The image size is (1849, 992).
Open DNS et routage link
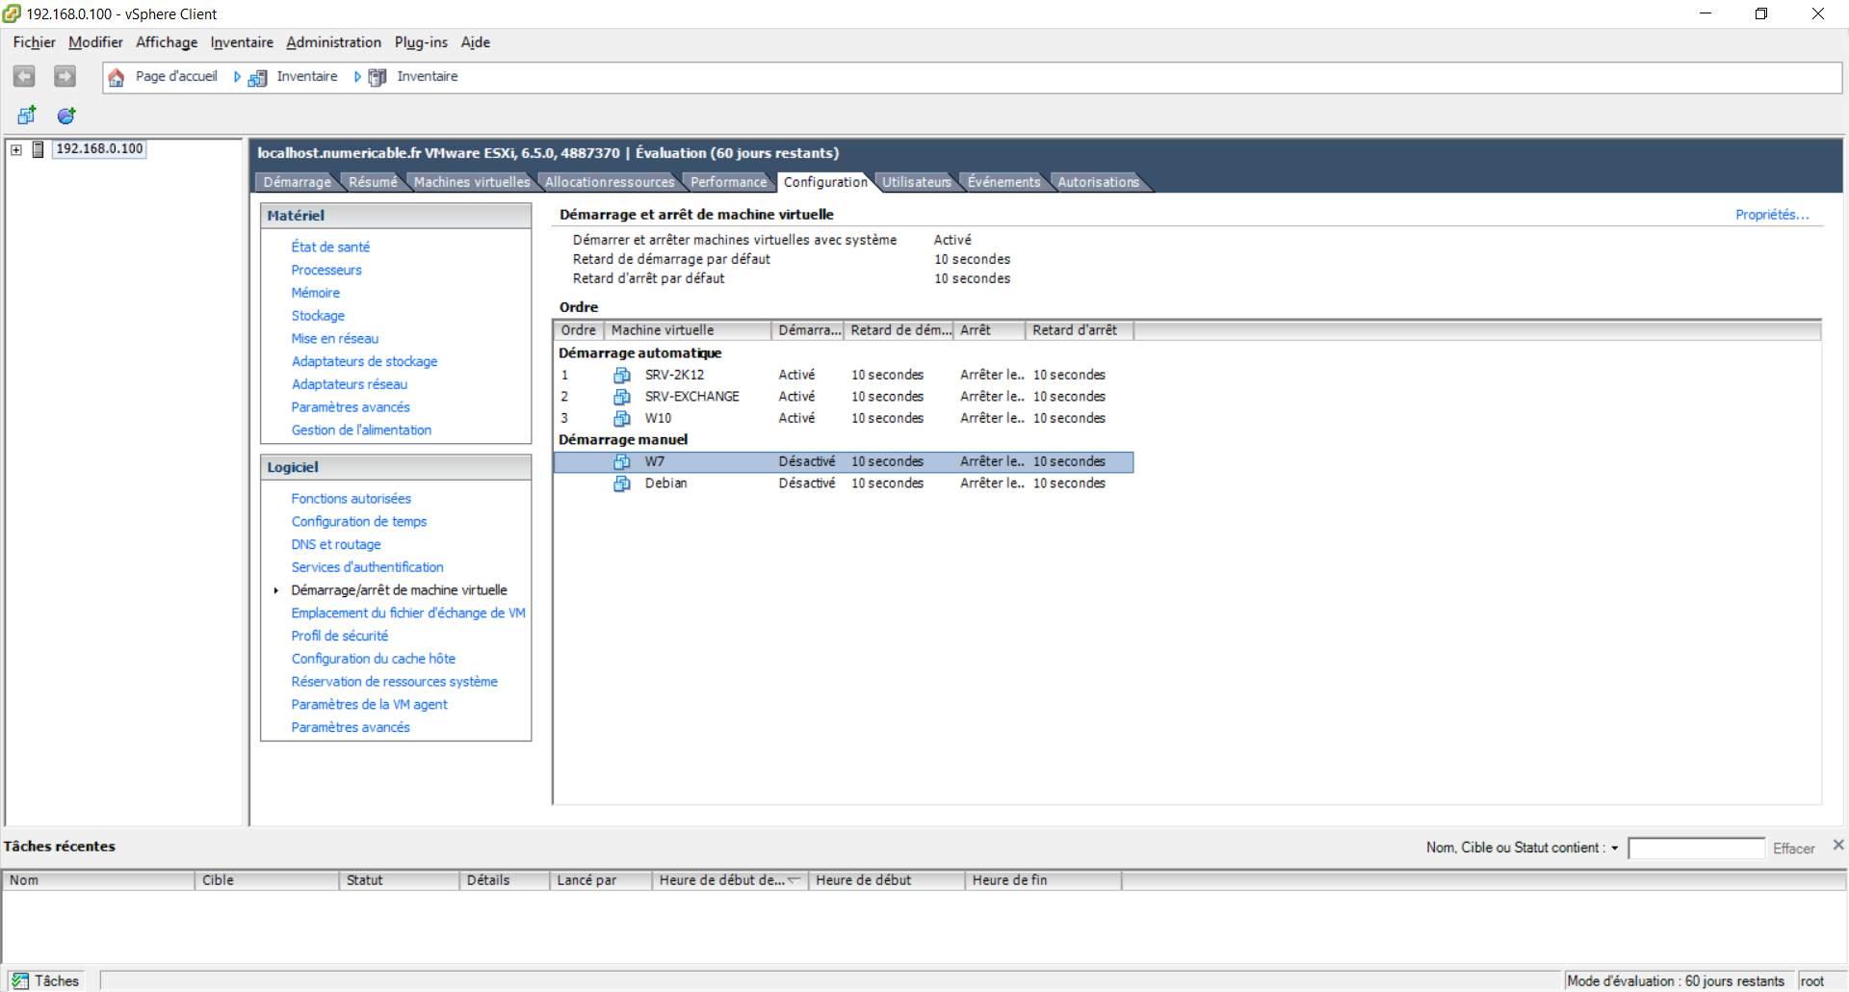tap(336, 545)
